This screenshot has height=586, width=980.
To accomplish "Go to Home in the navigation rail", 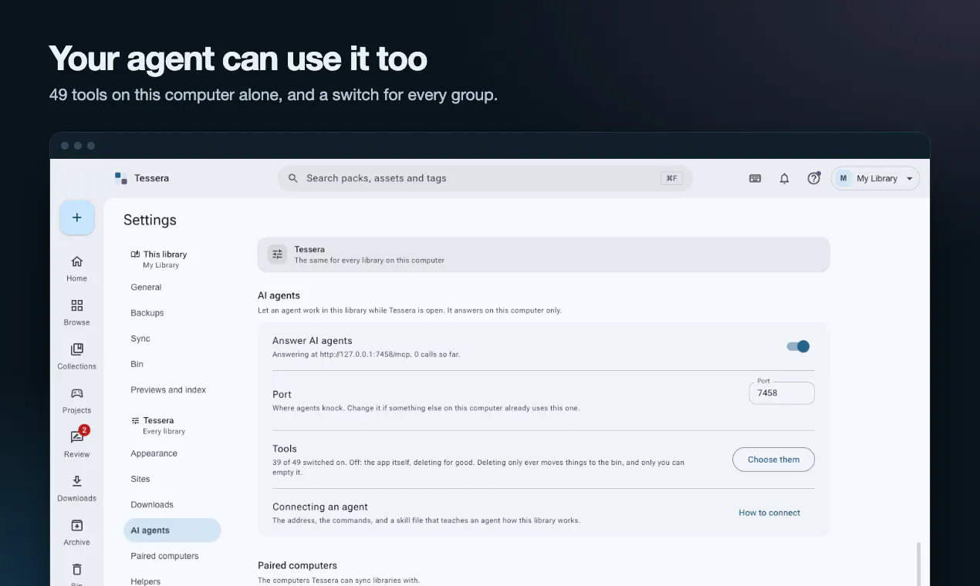I will pyautogui.click(x=77, y=268).
